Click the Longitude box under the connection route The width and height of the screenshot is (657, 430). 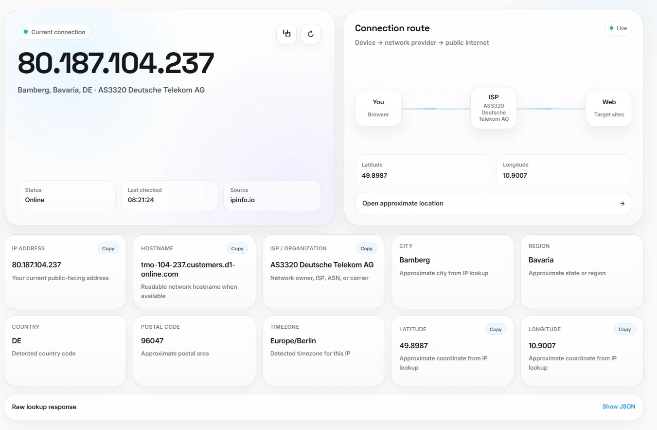564,170
